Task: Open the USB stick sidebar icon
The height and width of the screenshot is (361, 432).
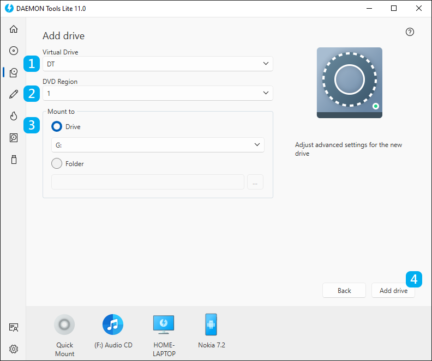Action: 14,160
